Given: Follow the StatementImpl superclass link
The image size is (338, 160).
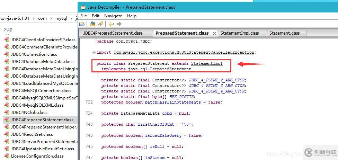Looking at the screenshot, I should pyautogui.click(x=207, y=63).
